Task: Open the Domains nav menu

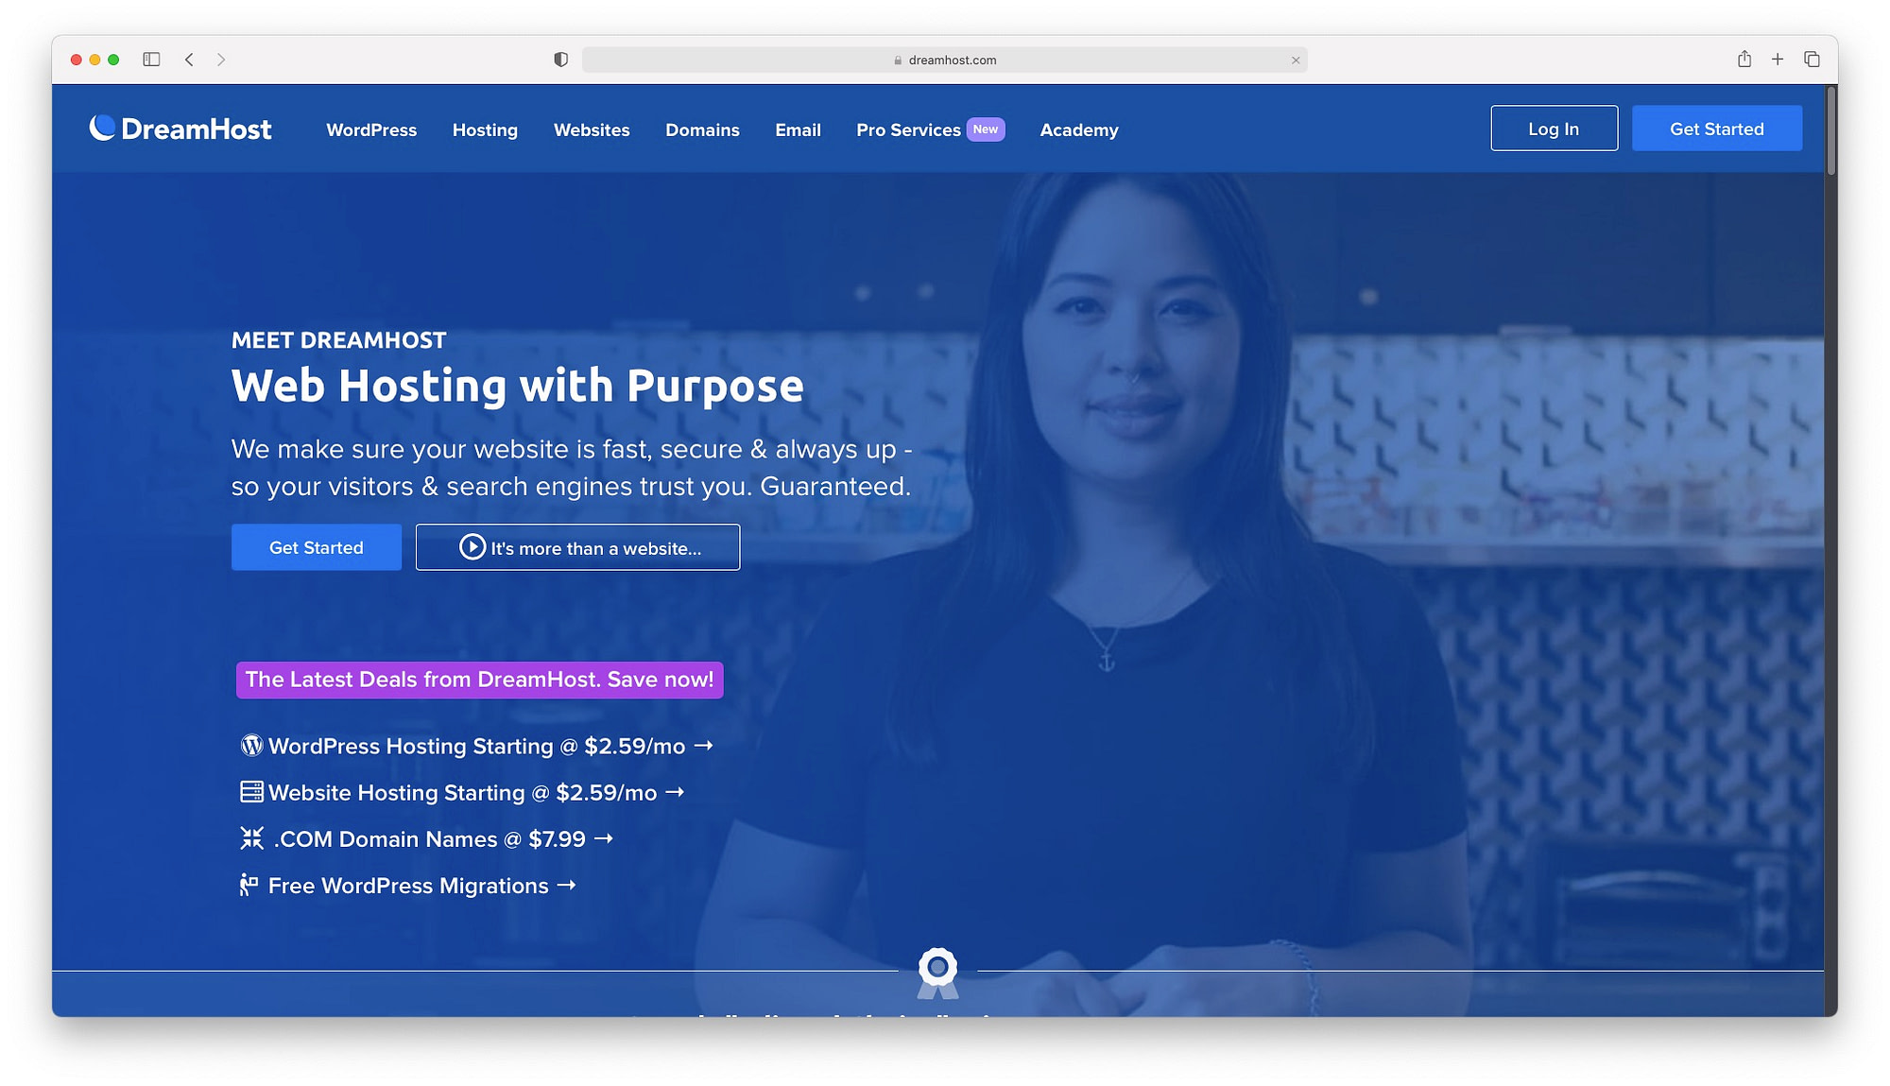Action: (702, 129)
